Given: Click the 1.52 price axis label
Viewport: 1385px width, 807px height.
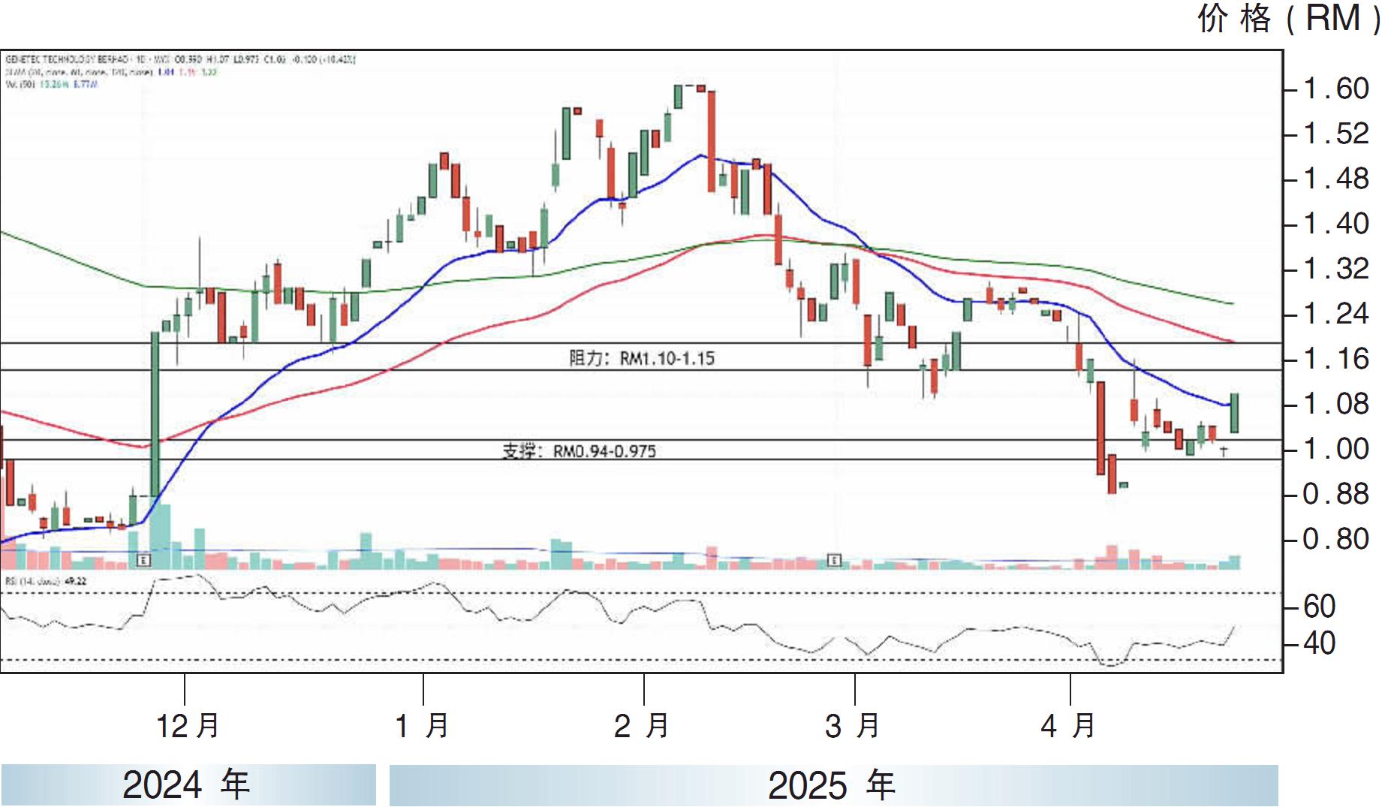Looking at the screenshot, I should pos(1335,134).
